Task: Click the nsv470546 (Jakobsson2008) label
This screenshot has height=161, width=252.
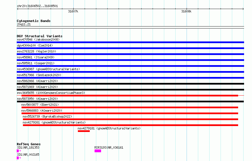Action: click(x=38, y=39)
